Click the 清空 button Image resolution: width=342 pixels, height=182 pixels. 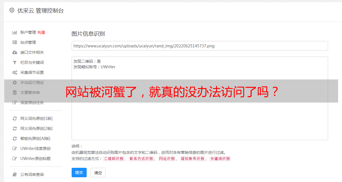pyautogui.click(x=98, y=173)
